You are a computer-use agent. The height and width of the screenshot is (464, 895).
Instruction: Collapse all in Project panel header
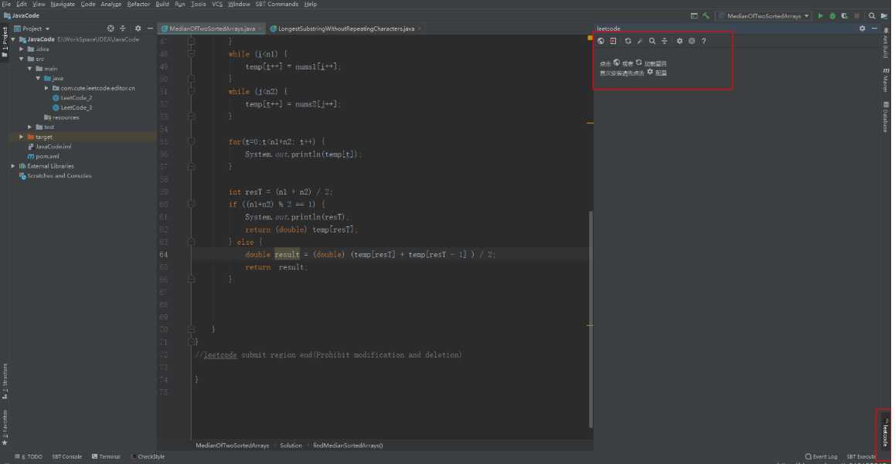click(x=123, y=29)
